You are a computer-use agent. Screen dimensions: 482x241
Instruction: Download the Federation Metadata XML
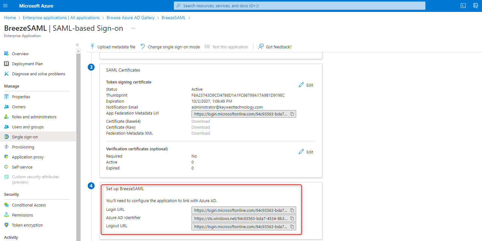tap(201, 133)
